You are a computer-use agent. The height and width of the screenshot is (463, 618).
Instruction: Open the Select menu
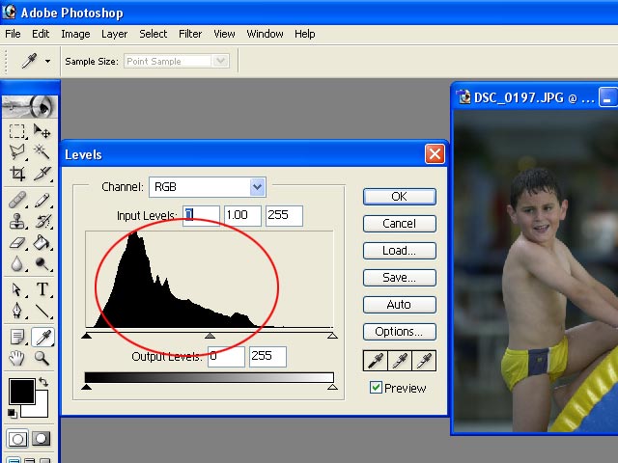point(153,34)
